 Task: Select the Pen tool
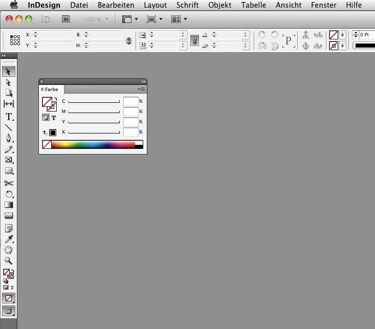point(9,138)
